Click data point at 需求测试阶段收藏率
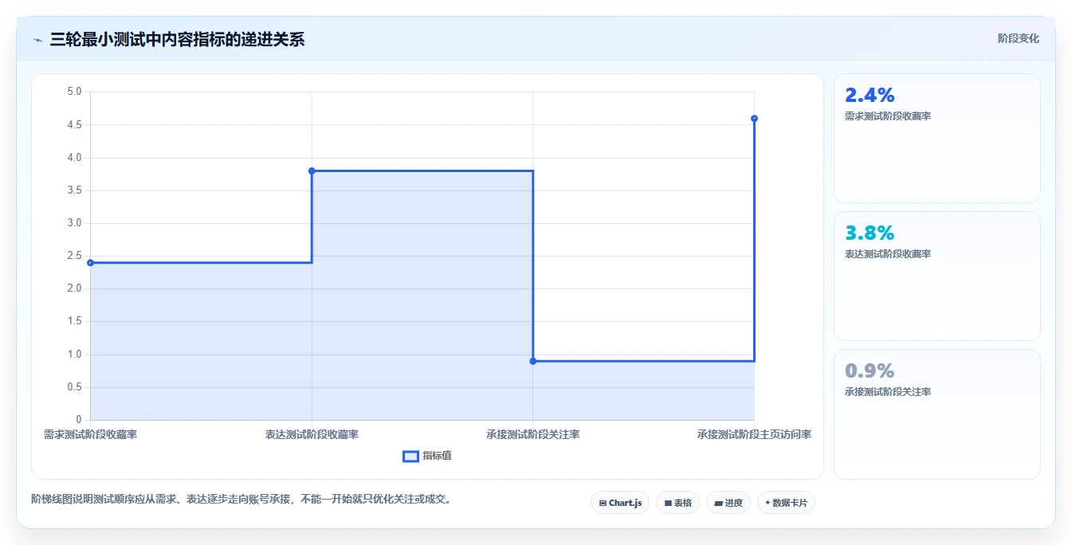1072x545 pixels. pos(90,262)
